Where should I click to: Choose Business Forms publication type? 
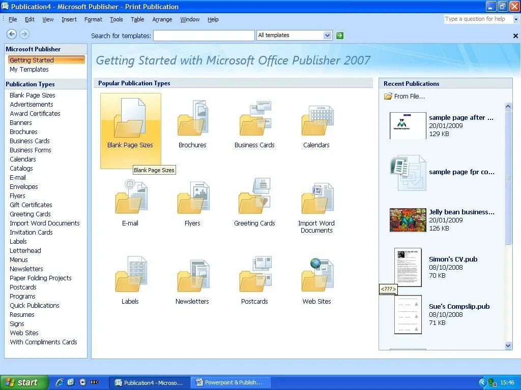click(30, 150)
